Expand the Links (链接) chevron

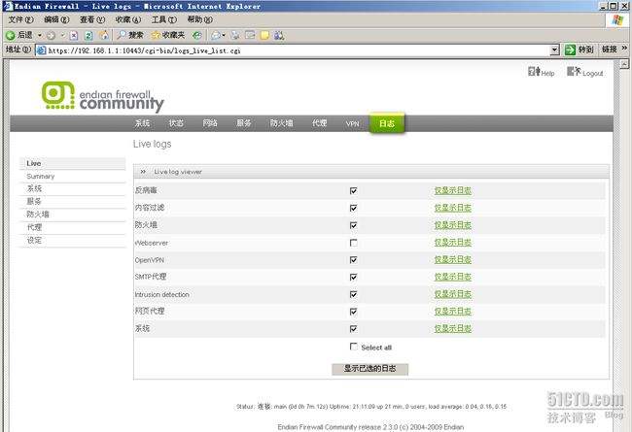624,49
